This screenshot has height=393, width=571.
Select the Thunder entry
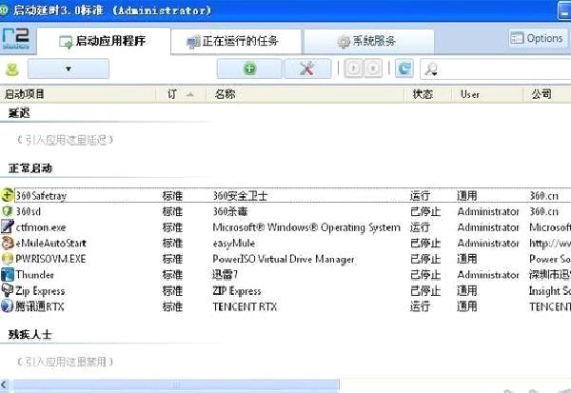click(x=34, y=275)
